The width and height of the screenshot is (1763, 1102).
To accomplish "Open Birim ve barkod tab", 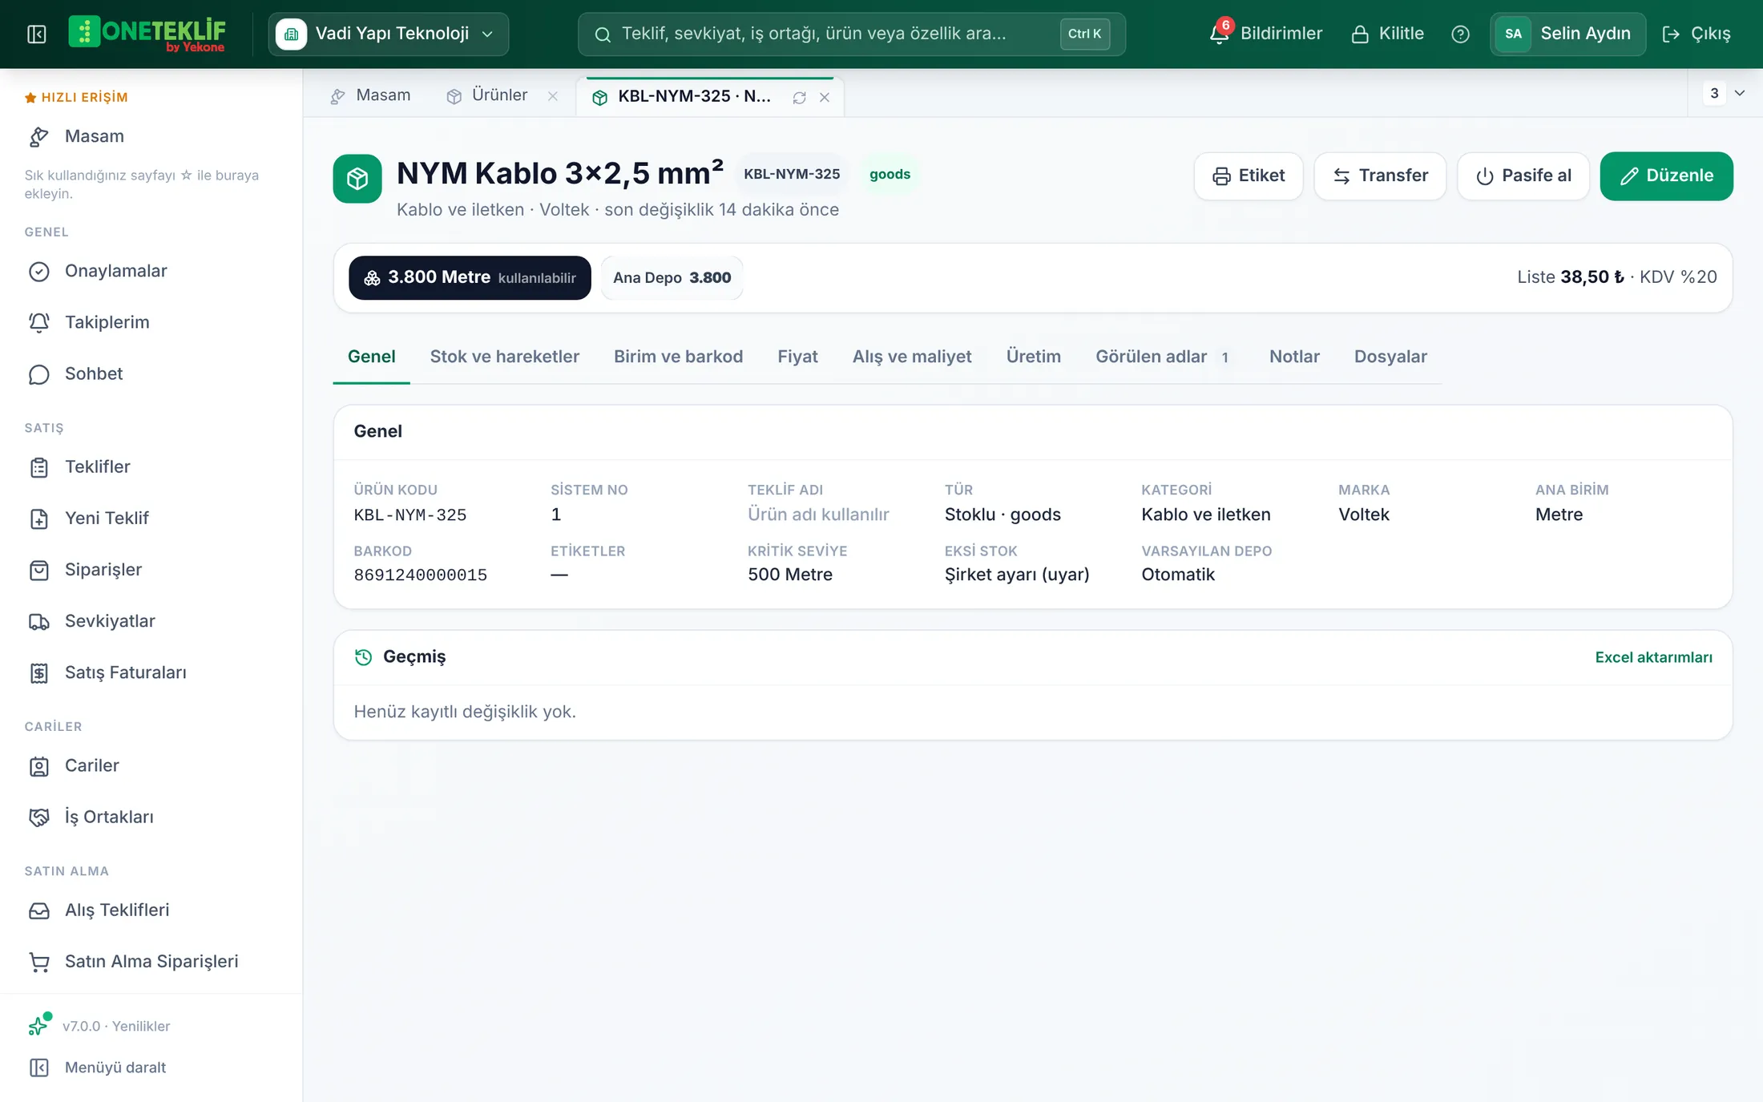I will [678, 357].
